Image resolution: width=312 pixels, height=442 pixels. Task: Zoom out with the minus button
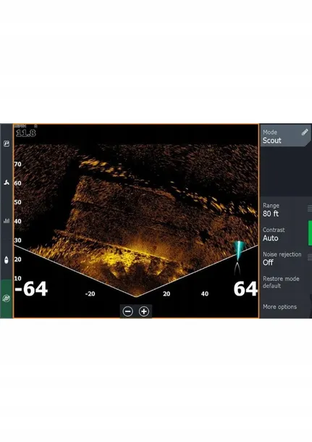click(128, 312)
